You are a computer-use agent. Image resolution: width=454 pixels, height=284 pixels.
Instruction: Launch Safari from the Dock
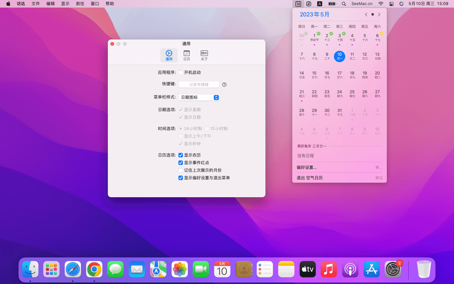(73, 269)
